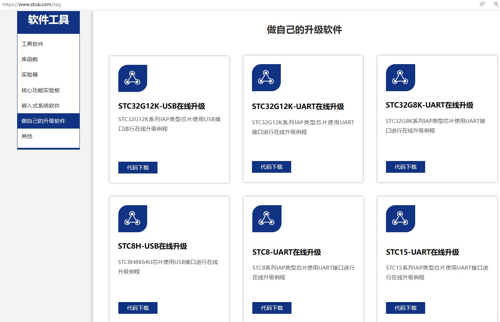Click the STC15-UART在线升级 heading
Image resolution: width=500 pixels, height=322 pixels.
tap(423, 252)
